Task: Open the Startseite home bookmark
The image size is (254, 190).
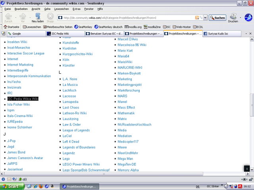Action: (12, 27)
